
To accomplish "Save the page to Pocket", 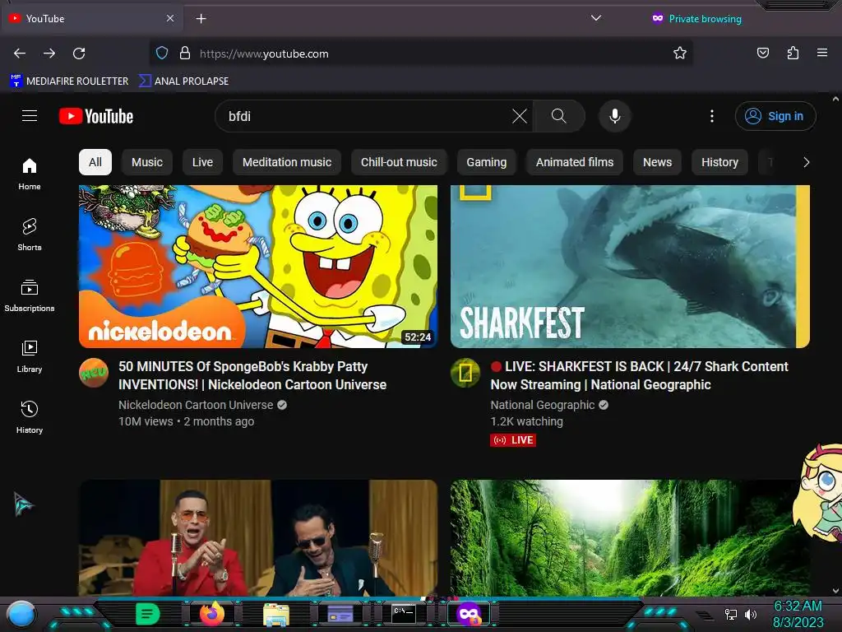I will (762, 53).
